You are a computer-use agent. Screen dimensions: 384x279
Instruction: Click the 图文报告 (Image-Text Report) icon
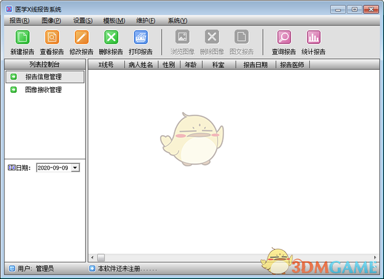click(241, 38)
